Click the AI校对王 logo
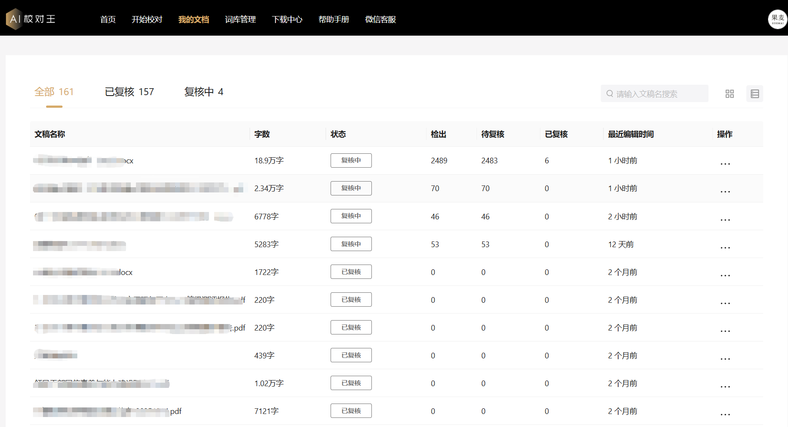The width and height of the screenshot is (788, 427). click(31, 19)
